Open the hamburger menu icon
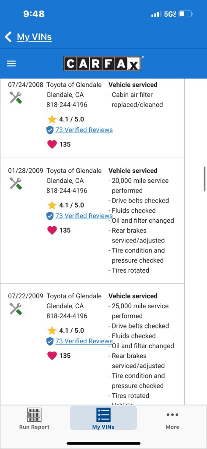 click(11, 64)
